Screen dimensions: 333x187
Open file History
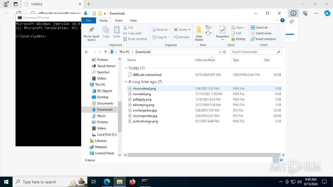[x=238, y=39]
